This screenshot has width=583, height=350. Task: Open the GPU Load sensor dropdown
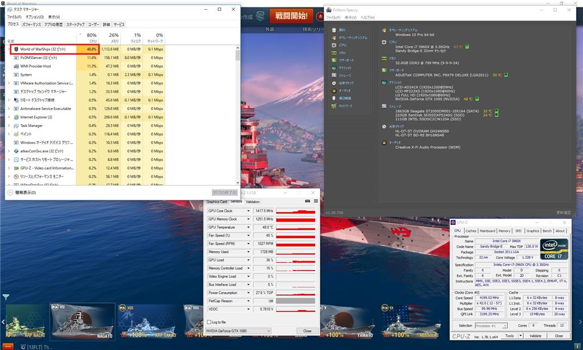[x=248, y=260]
